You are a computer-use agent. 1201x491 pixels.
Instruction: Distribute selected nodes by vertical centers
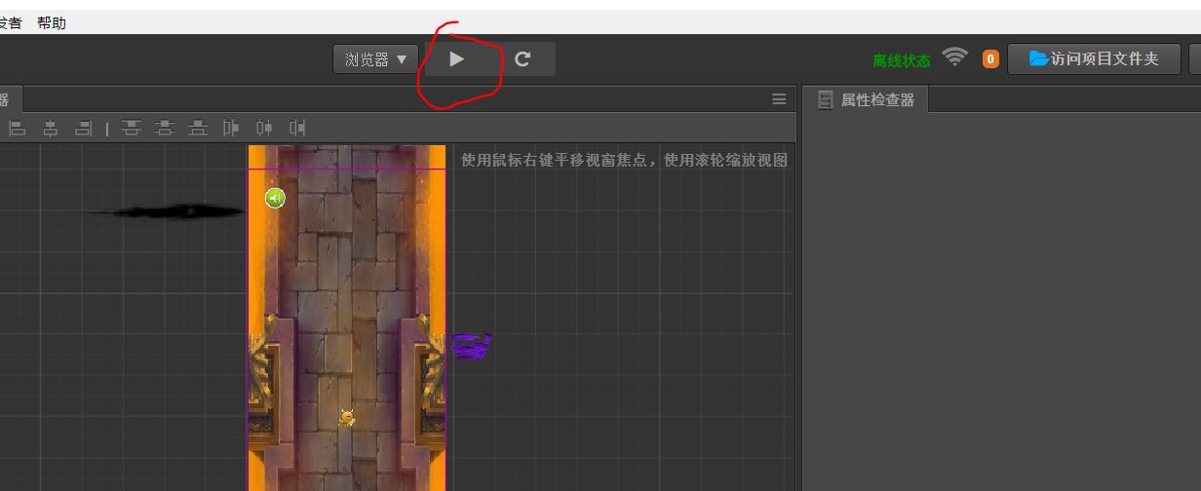click(x=165, y=128)
